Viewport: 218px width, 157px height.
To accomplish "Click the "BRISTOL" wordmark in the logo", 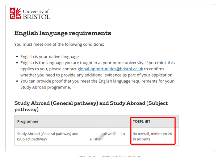I will click(x=36, y=17).
